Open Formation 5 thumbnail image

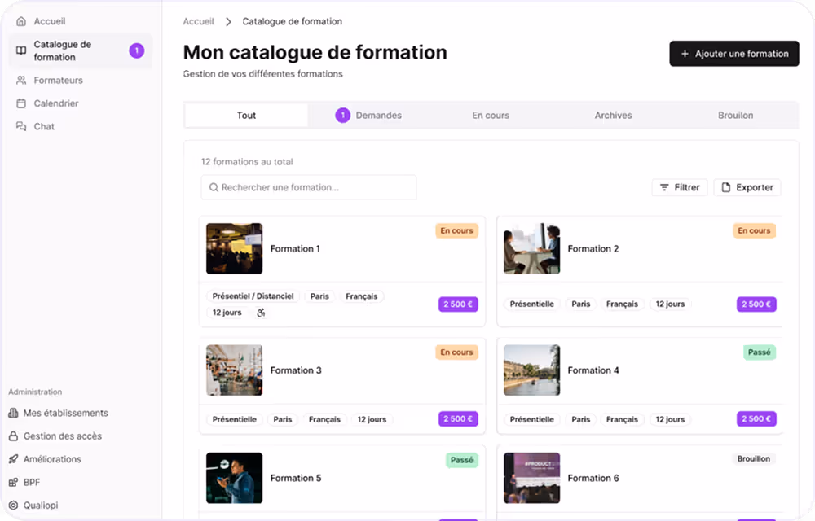point(235,478)
